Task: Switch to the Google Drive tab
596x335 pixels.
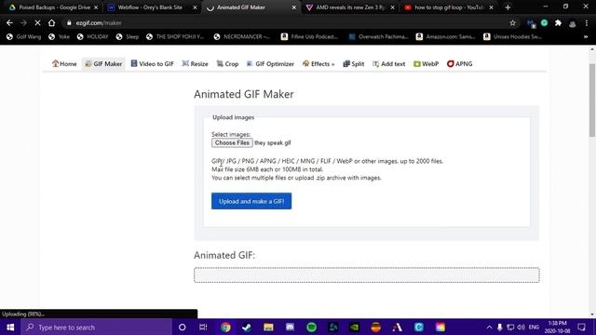Action: tap(54, 7)
